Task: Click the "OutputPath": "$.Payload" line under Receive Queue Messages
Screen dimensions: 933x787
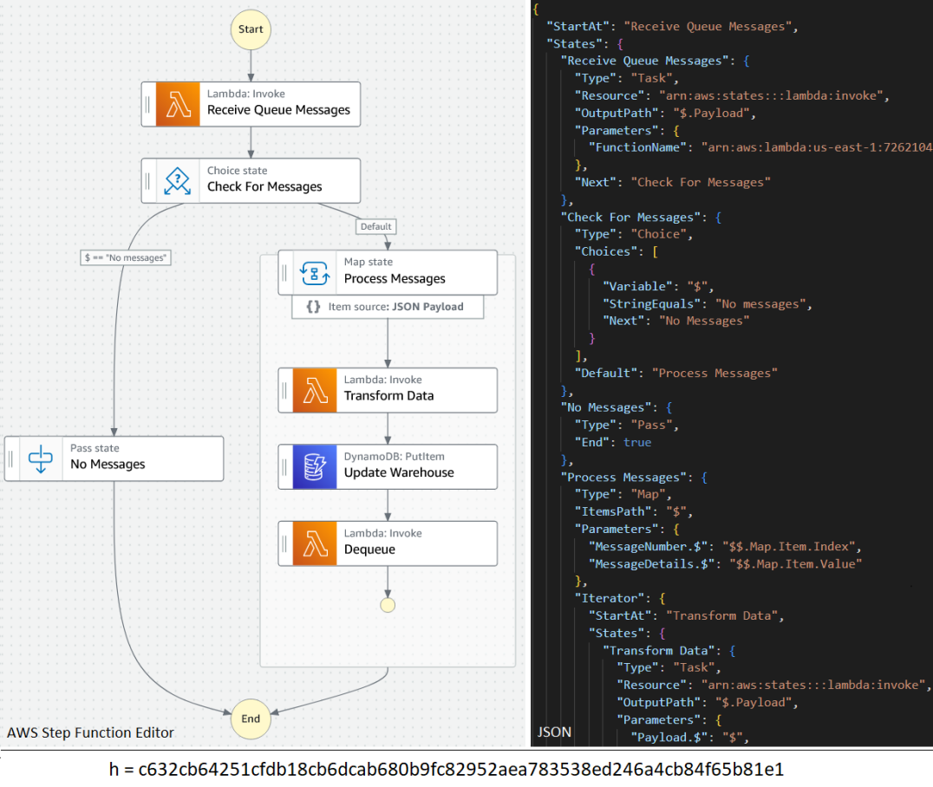Action: 665,113
